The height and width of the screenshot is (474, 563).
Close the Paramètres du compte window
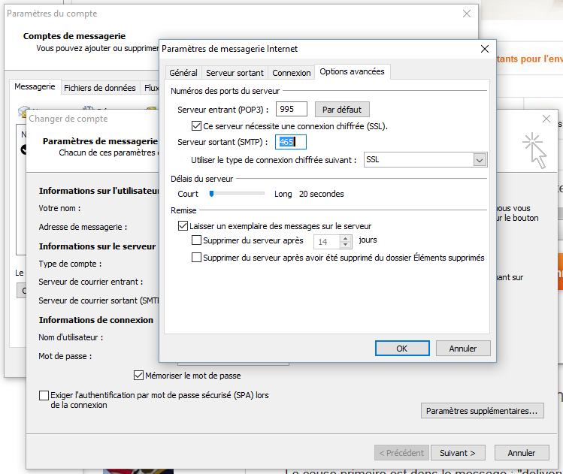pos(467,14)
